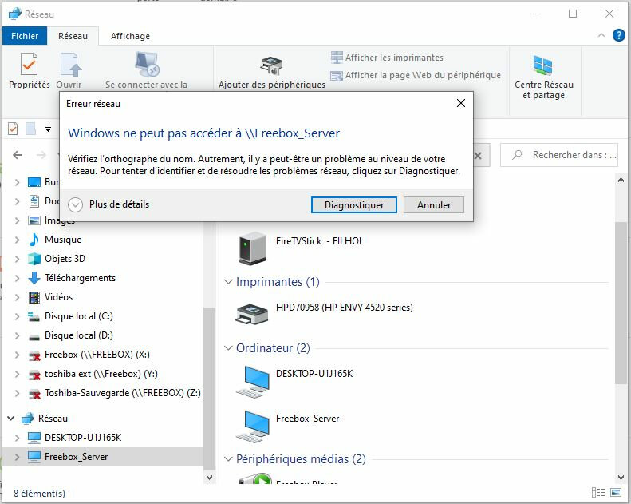
Task: Click the HPD70958 HP ENVY printer icon
Action: click(251, 314)
